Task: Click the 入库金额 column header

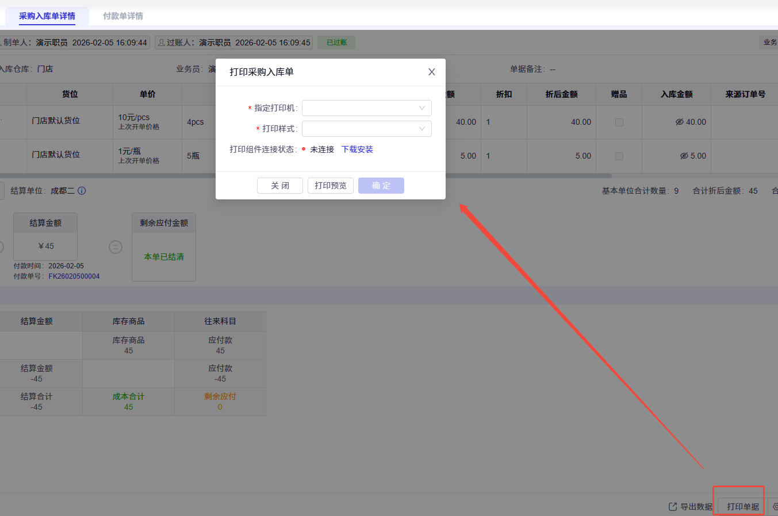Action: click(x=677, y=94)
